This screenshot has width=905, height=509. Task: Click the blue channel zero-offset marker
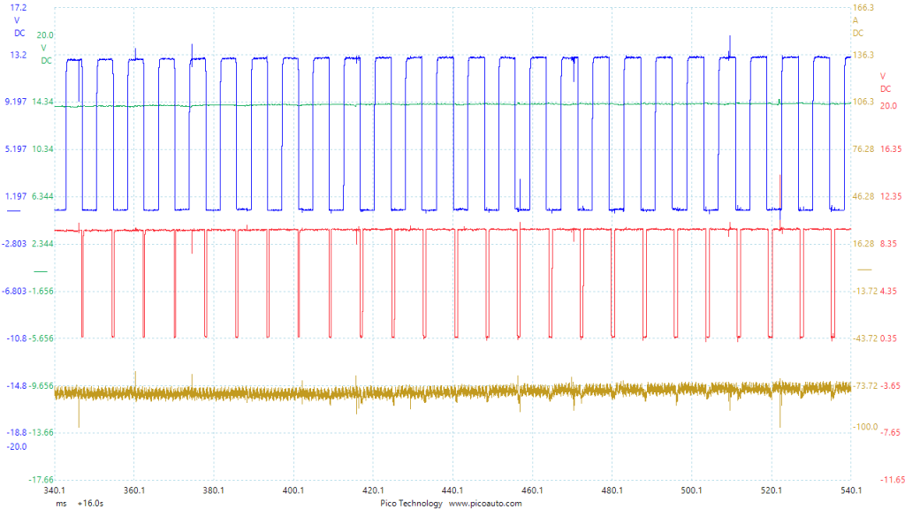[x=13, y=212]
